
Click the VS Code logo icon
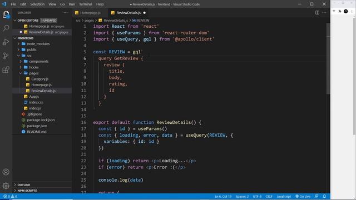click(4, 4)
